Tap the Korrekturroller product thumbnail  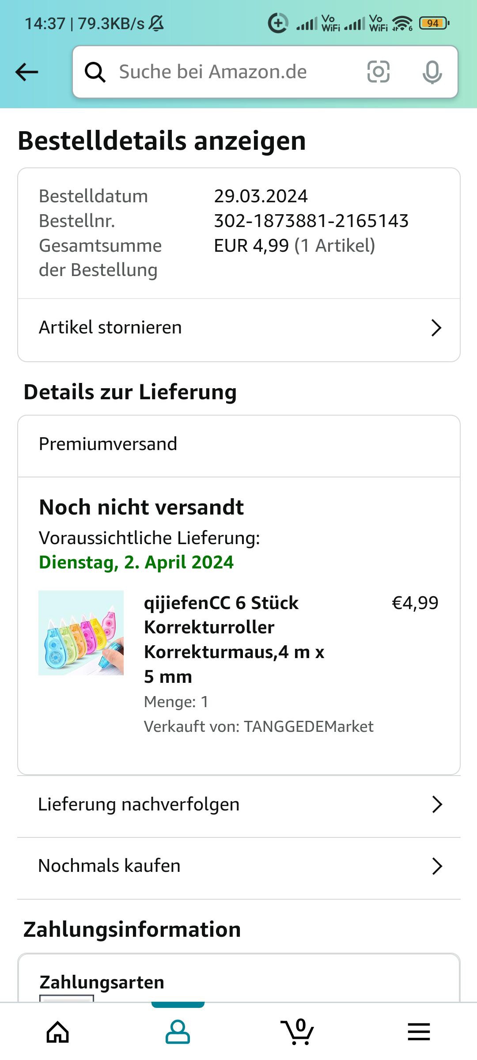pyautogui.click(x=81, y=633)
